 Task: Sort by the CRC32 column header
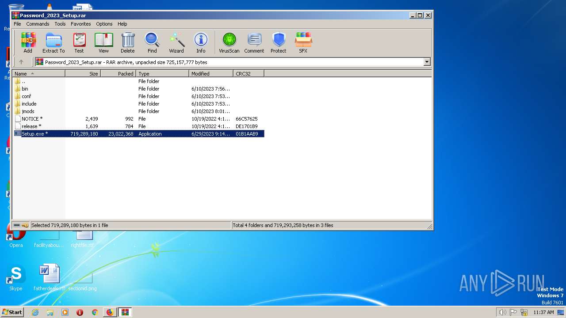pos(249,74)
